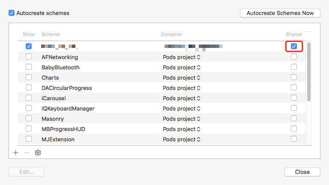Select the BabyBluetooth scheme row

pyautogui.click(x=60, y=67)
